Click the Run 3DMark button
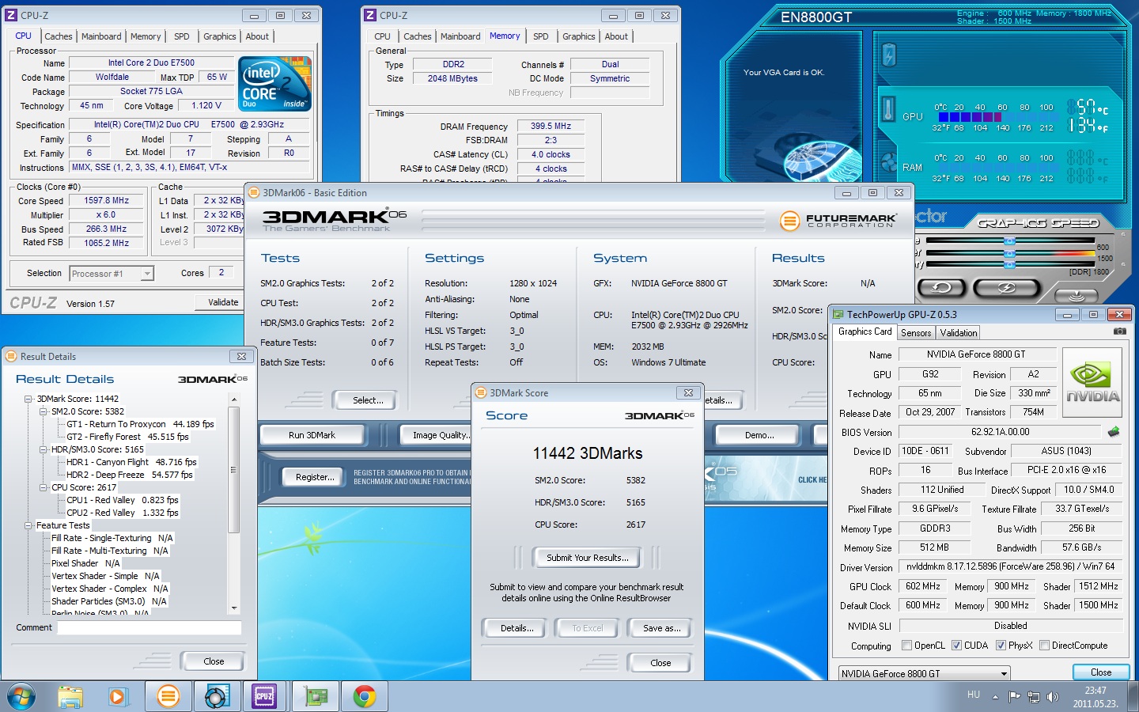 [x=312, y=435]
